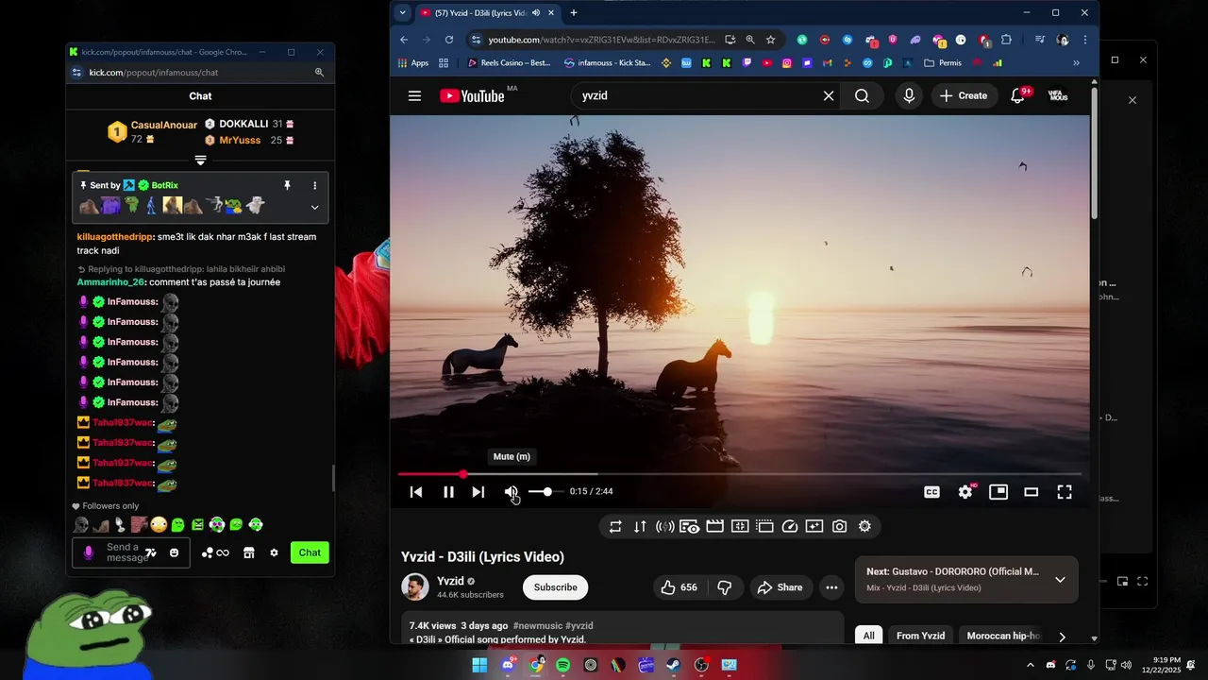Open Yvzid channel name link

[450, 581]
